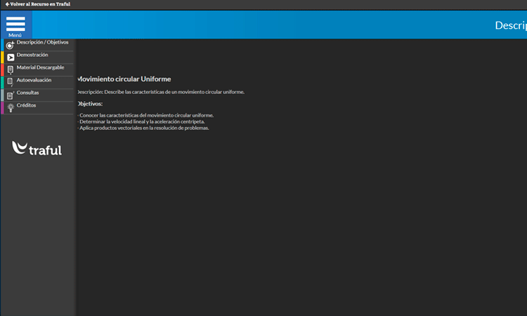Toggle the hamburger menu icon

tap(15, 22)
